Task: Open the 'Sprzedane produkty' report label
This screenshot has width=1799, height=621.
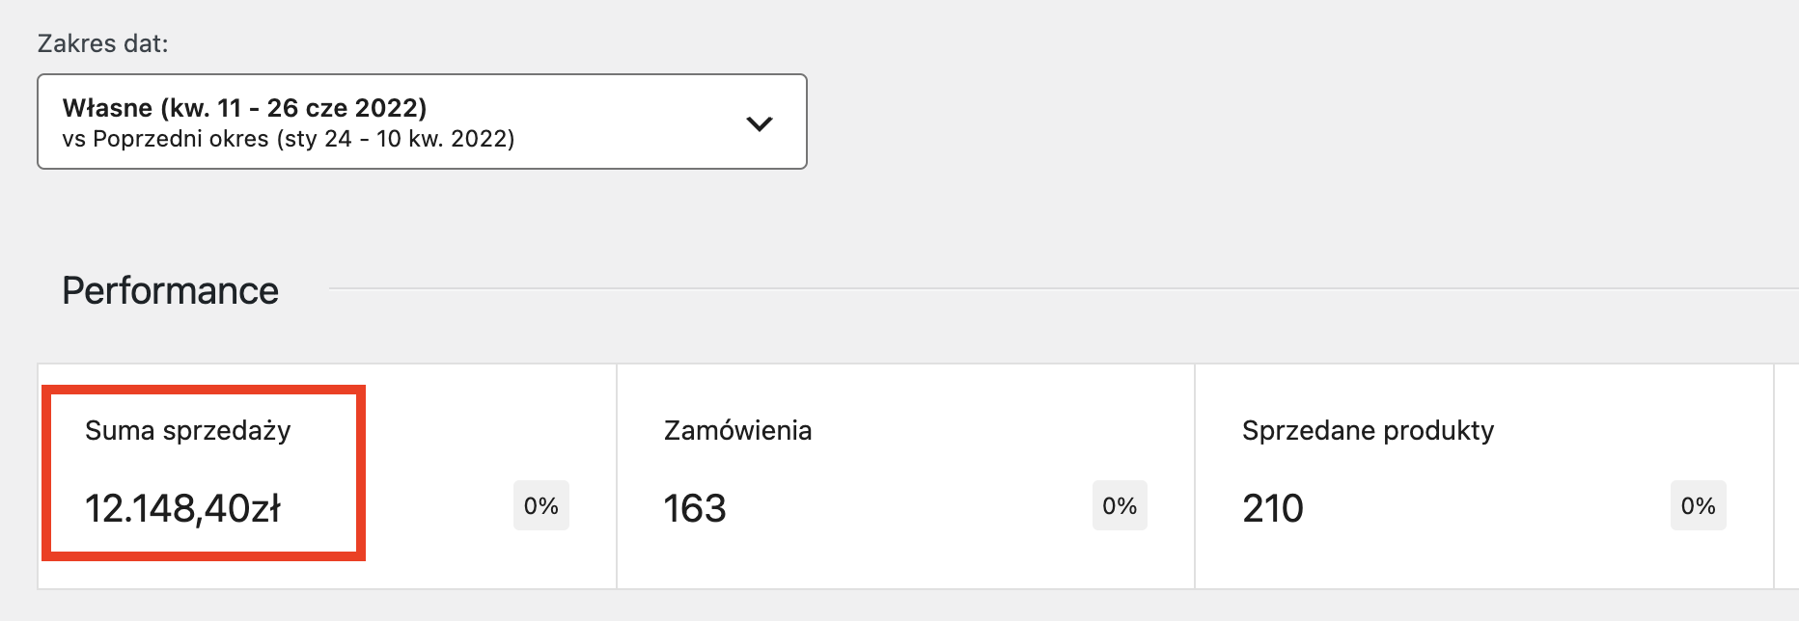Action: click(x=1368, y=430)
